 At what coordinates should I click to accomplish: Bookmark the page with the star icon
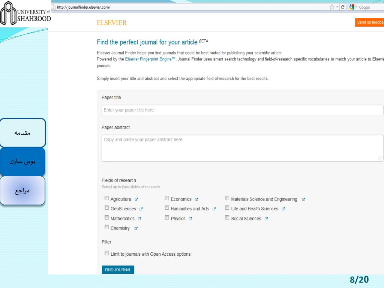point(332,7)
